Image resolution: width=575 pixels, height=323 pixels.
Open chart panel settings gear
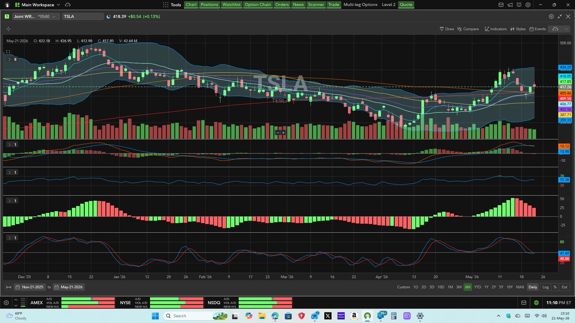pyautogui.click(x=551, y=16)
